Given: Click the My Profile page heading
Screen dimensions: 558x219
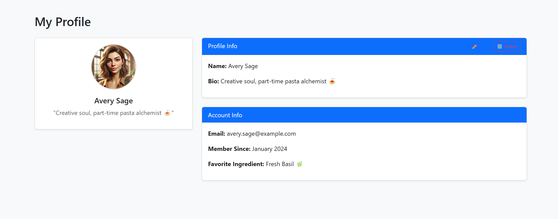Looking at the screenshot, I should [x=63, y=22].
